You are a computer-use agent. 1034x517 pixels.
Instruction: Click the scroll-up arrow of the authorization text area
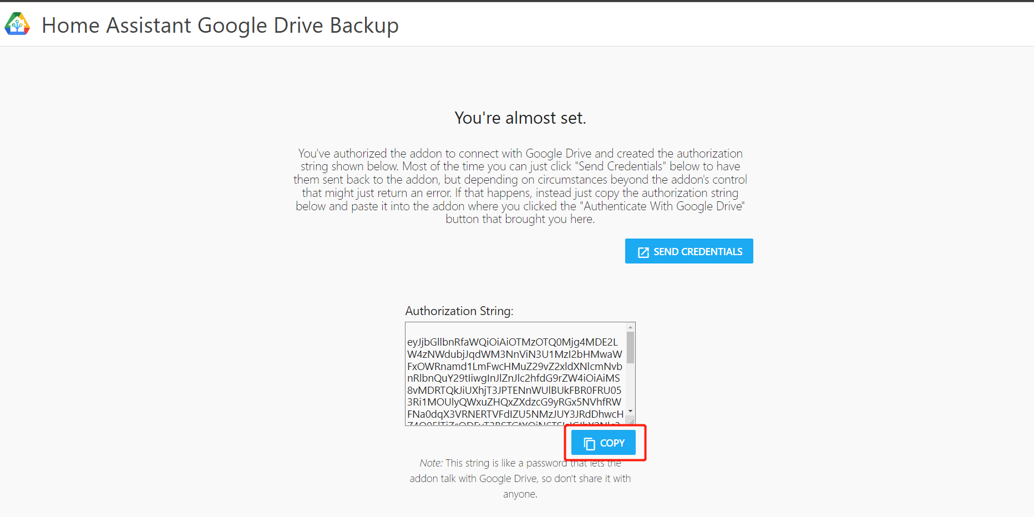click(630, 327)
